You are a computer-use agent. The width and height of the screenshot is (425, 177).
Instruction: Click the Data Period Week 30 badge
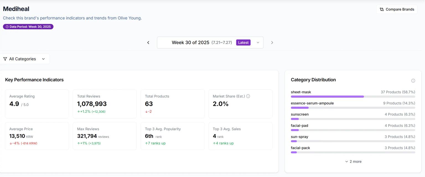[28, 27]
